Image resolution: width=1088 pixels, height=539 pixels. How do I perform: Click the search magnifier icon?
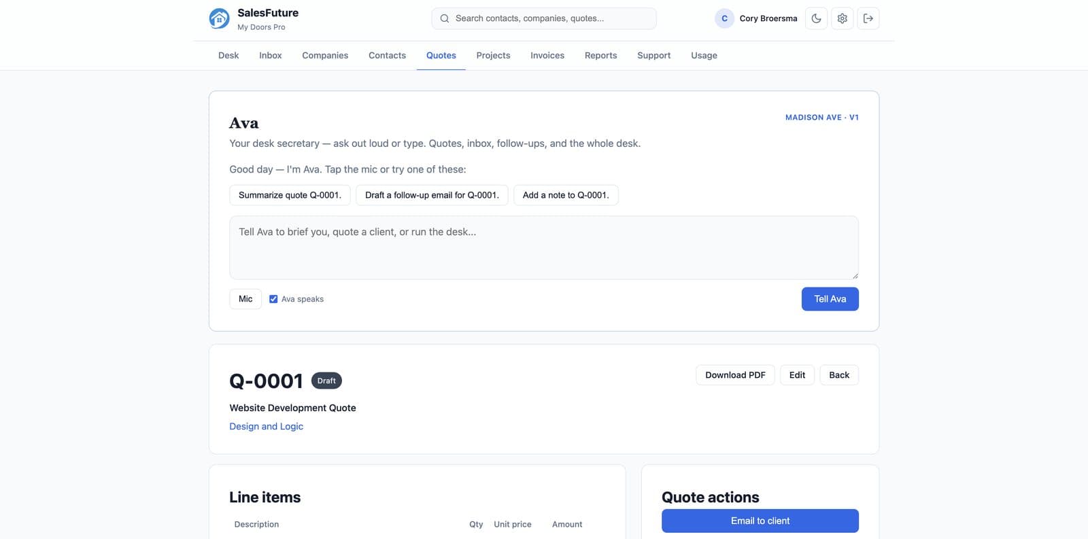pos(444,18)
